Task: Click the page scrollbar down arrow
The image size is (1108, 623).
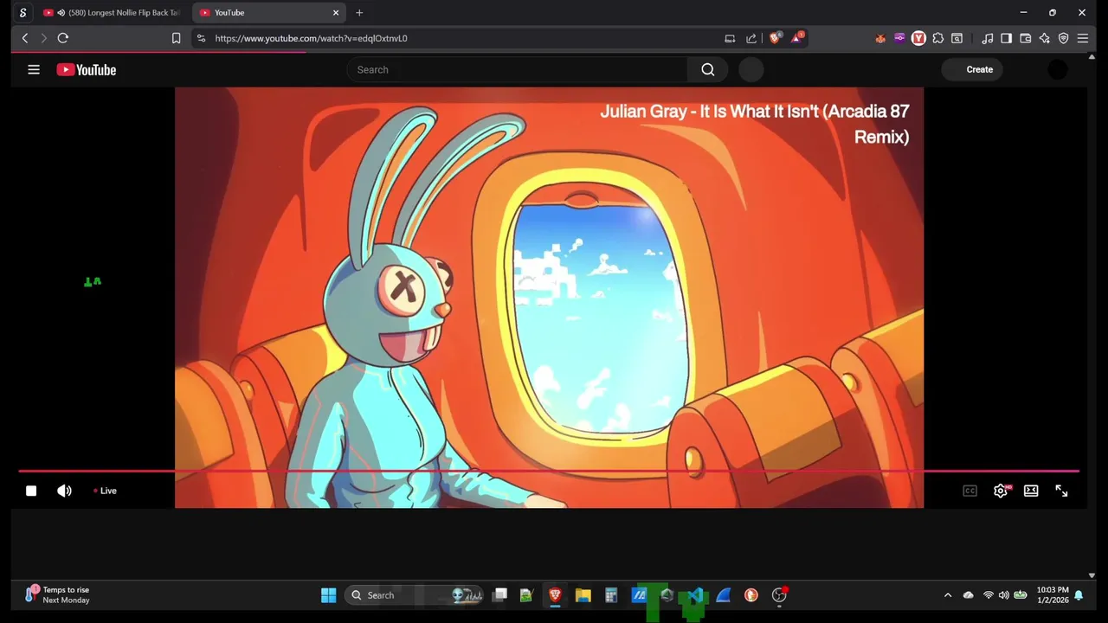Action: (x=1091, y=575)
